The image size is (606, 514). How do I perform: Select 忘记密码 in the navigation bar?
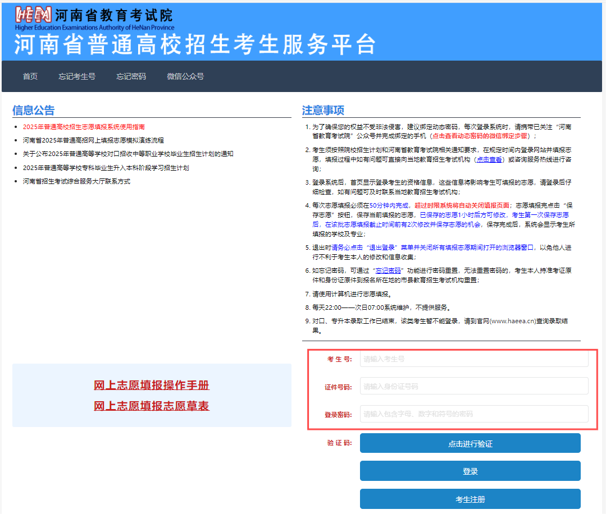[131, 76]
